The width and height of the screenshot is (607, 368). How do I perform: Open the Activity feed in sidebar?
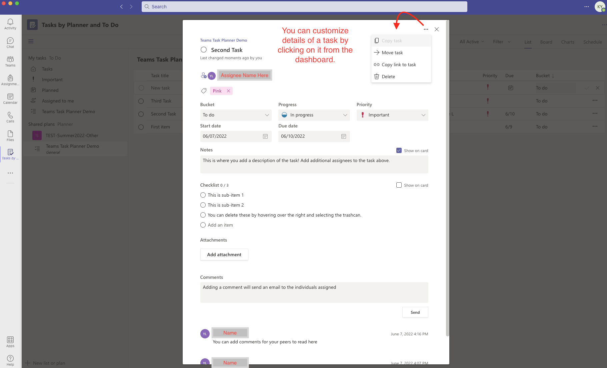(10, 23)
